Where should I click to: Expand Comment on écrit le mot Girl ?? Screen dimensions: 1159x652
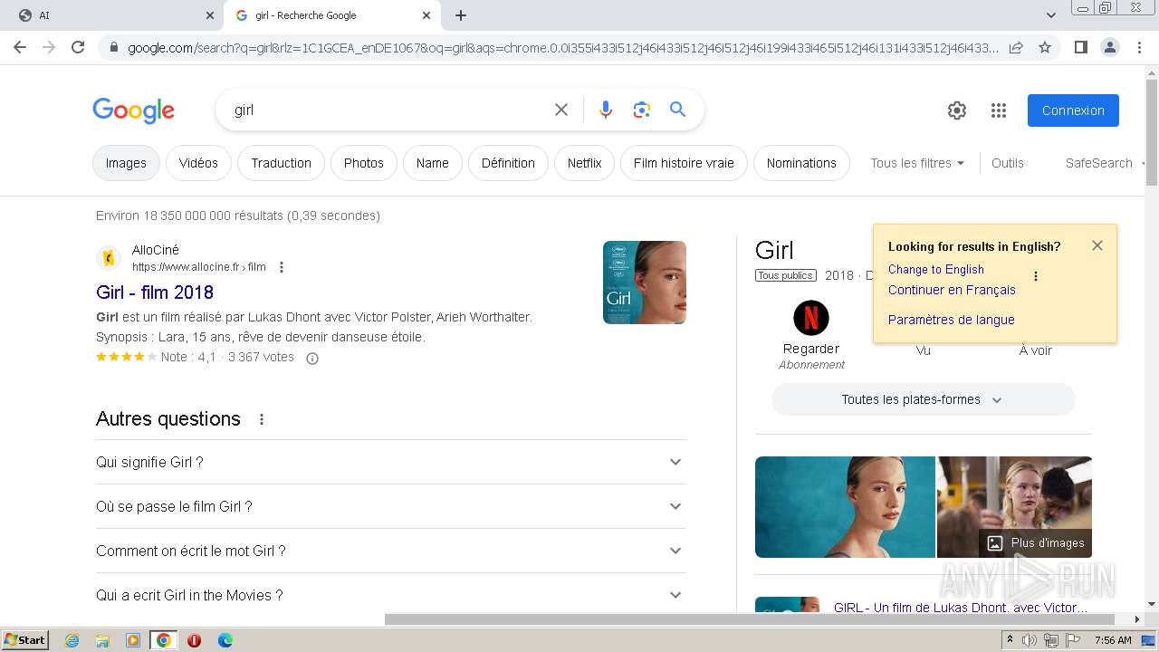point(391,551)
